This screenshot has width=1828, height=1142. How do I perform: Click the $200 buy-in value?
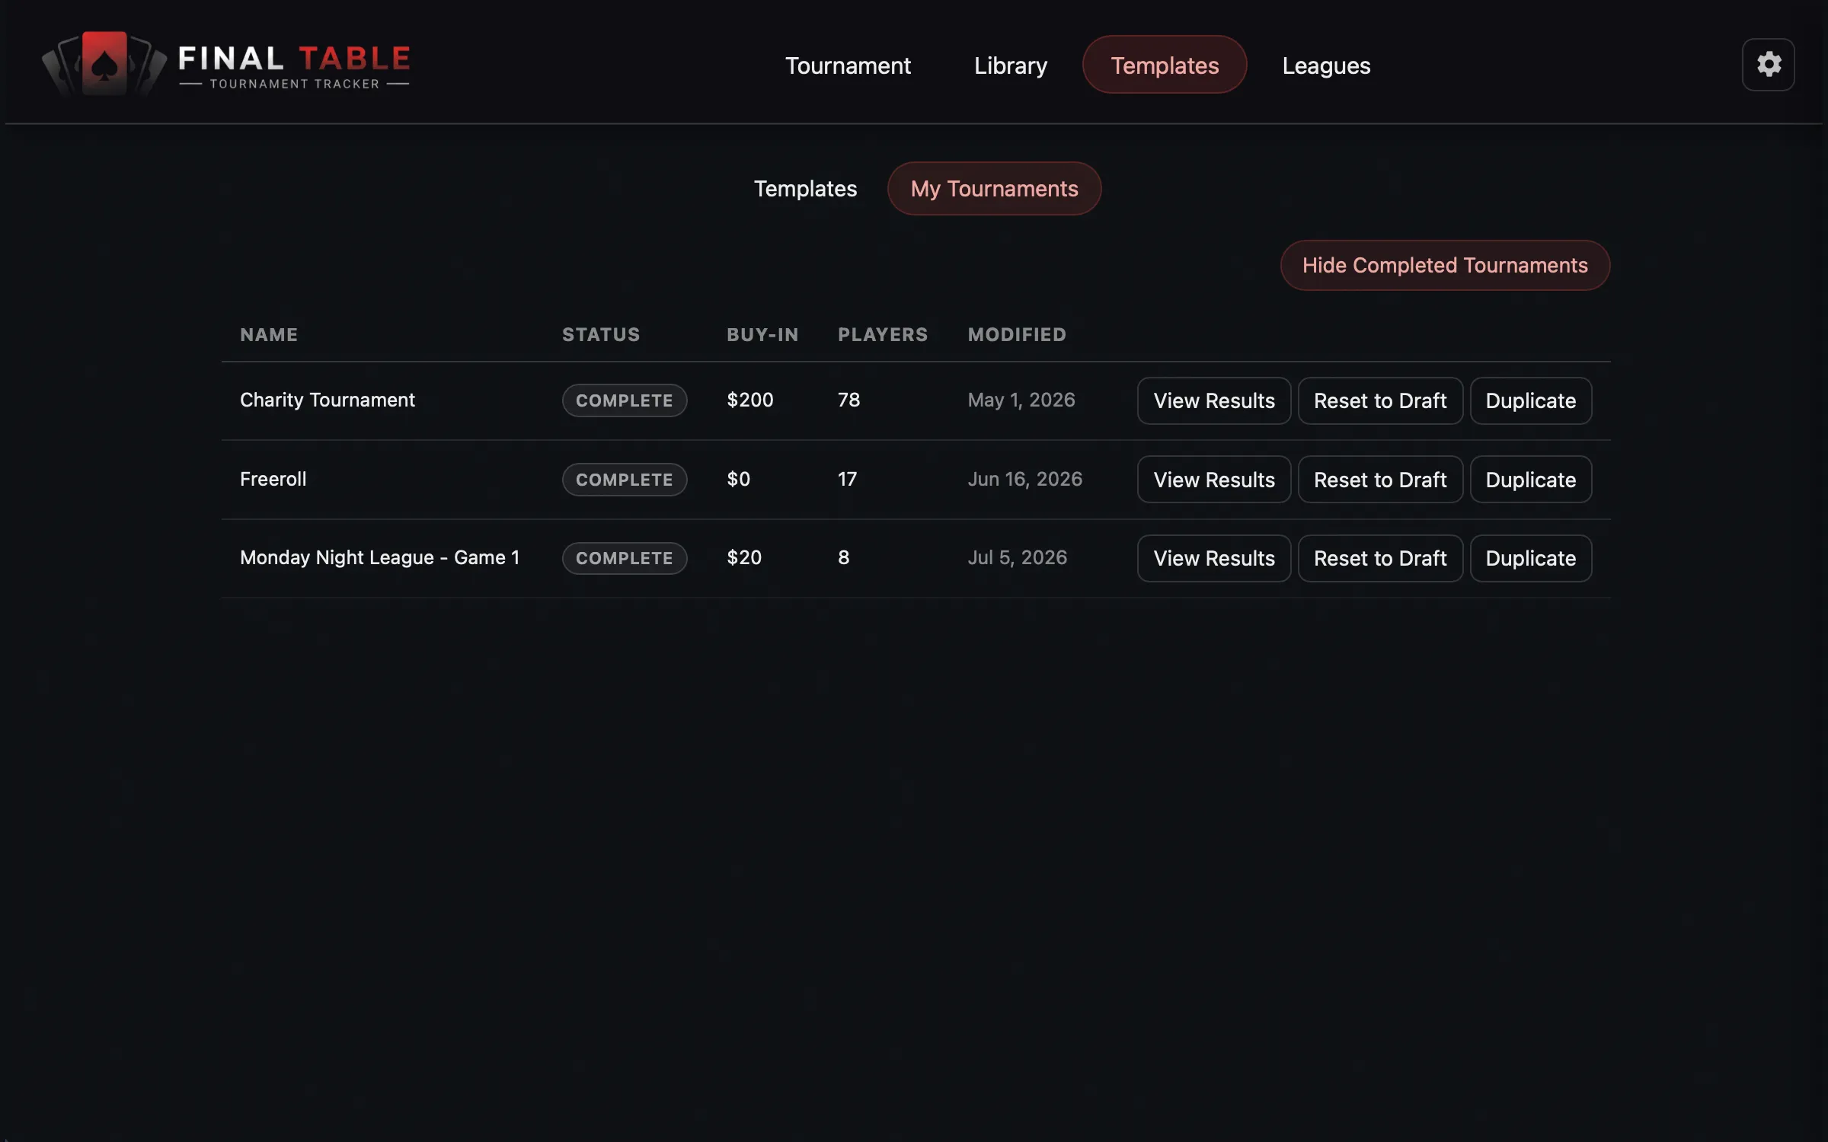(749, 400)
